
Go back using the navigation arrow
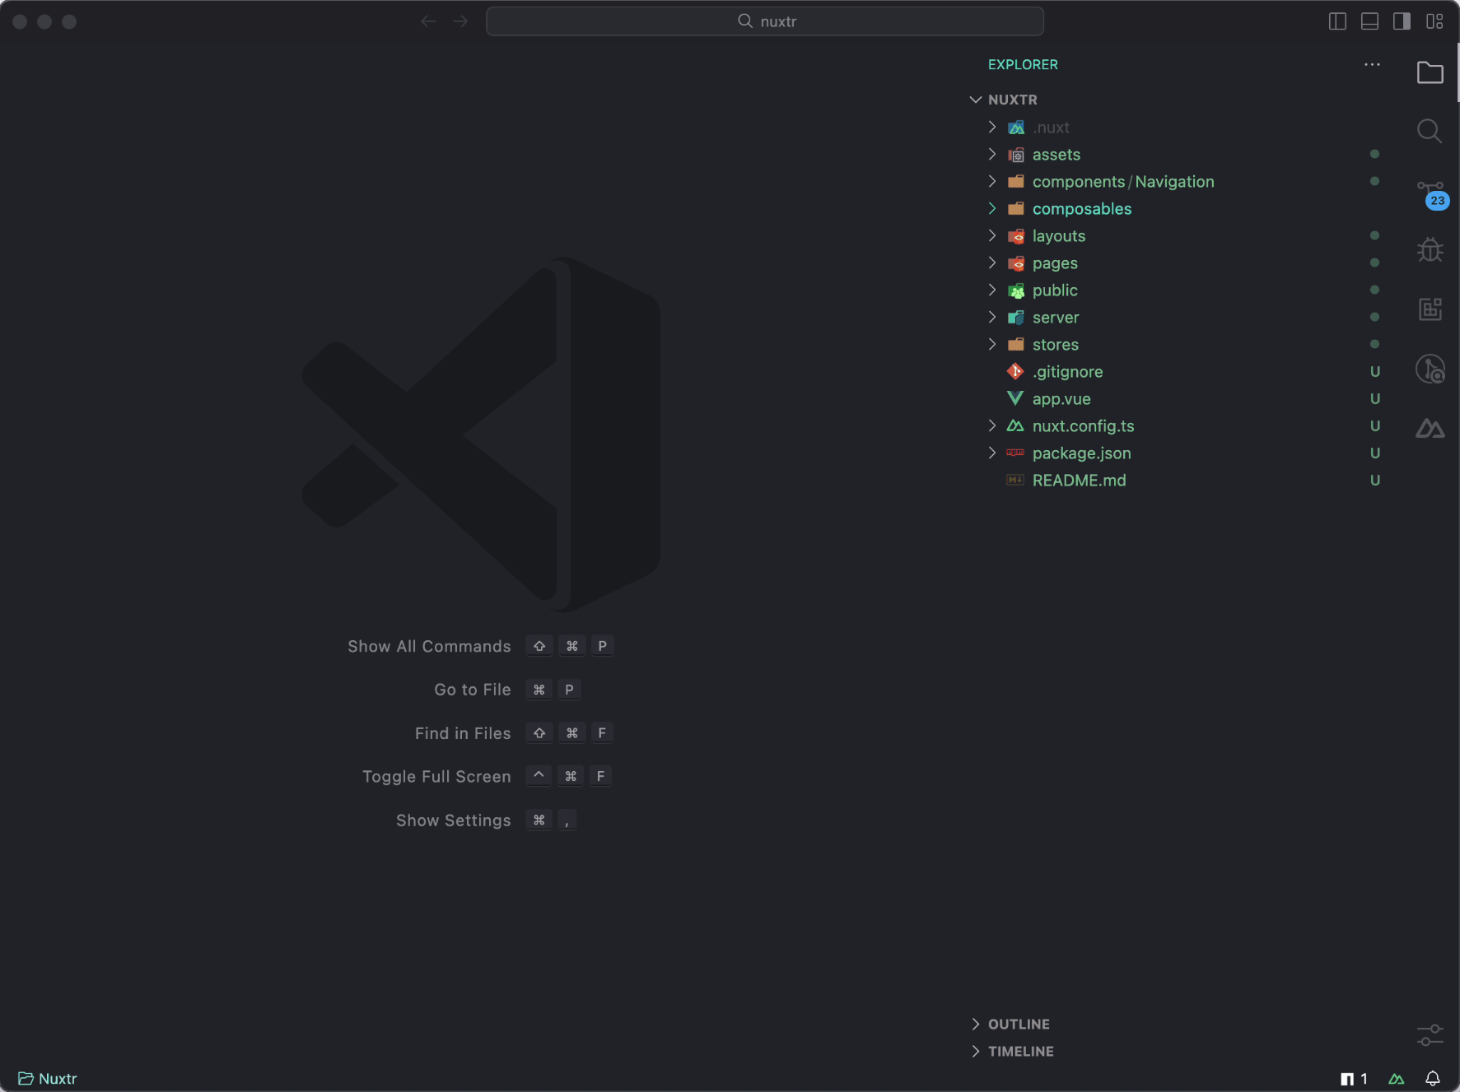428,21
